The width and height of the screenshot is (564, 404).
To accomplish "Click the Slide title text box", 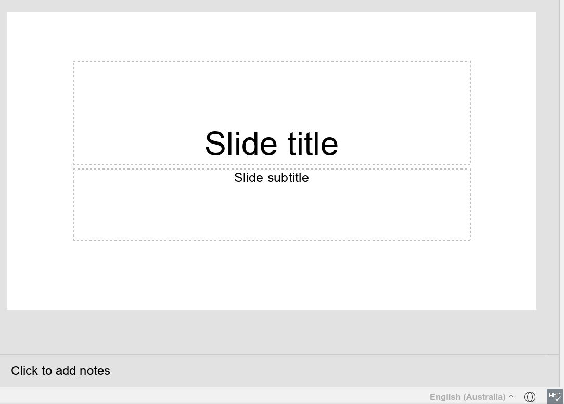I will point(272,144).
